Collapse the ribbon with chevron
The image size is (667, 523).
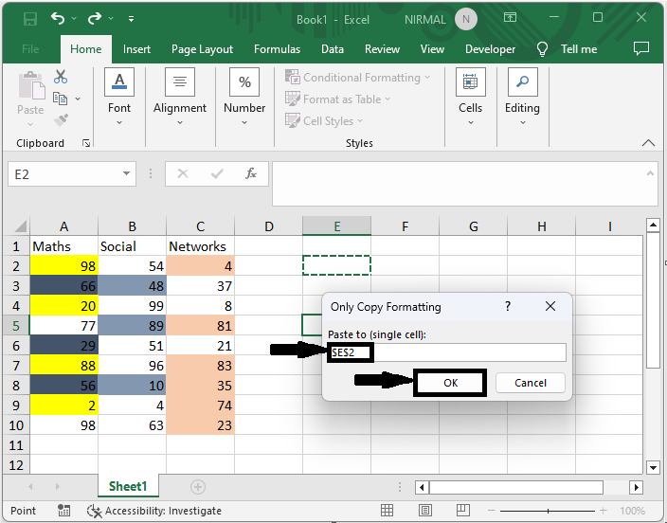click(x=648, y=143)
